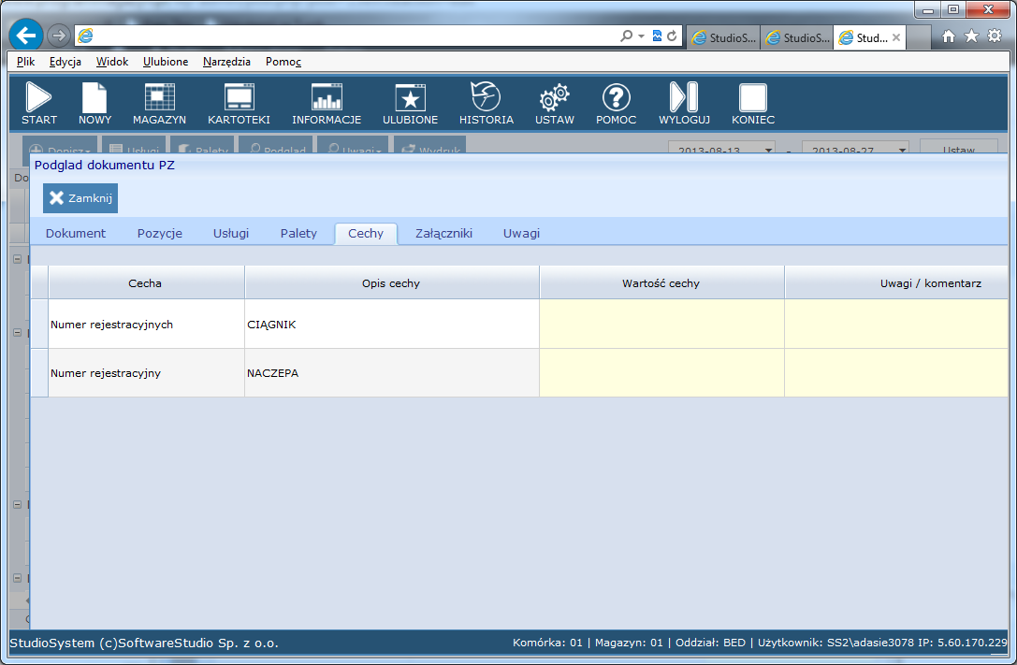Expand the address bar search dropdown arrow
Viewport: 1017px width, 665px height.
click(641, 36)
